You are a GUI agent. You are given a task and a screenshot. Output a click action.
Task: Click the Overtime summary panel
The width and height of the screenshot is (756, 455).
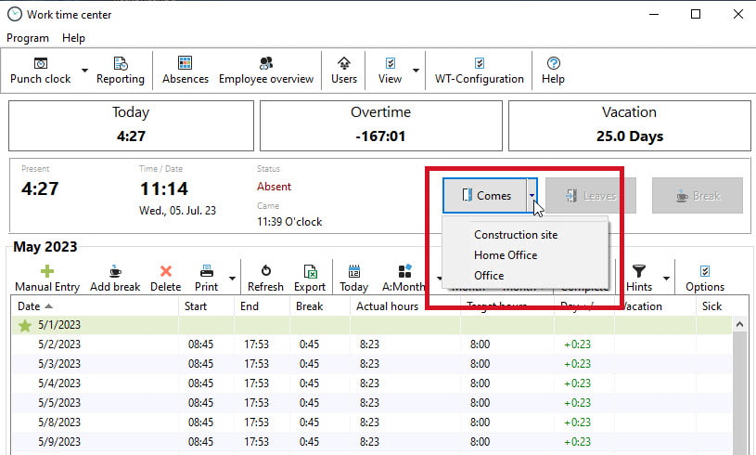tap(381, 125)
